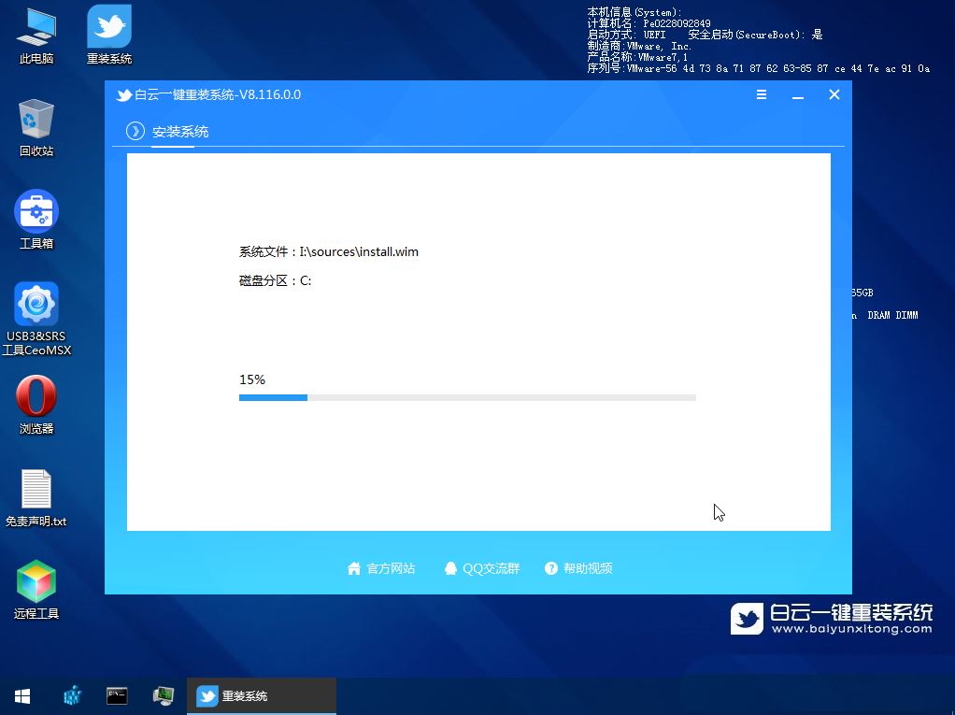Visit the 官方网站 official website
955x715 pixels.
(x=380, y=568)
